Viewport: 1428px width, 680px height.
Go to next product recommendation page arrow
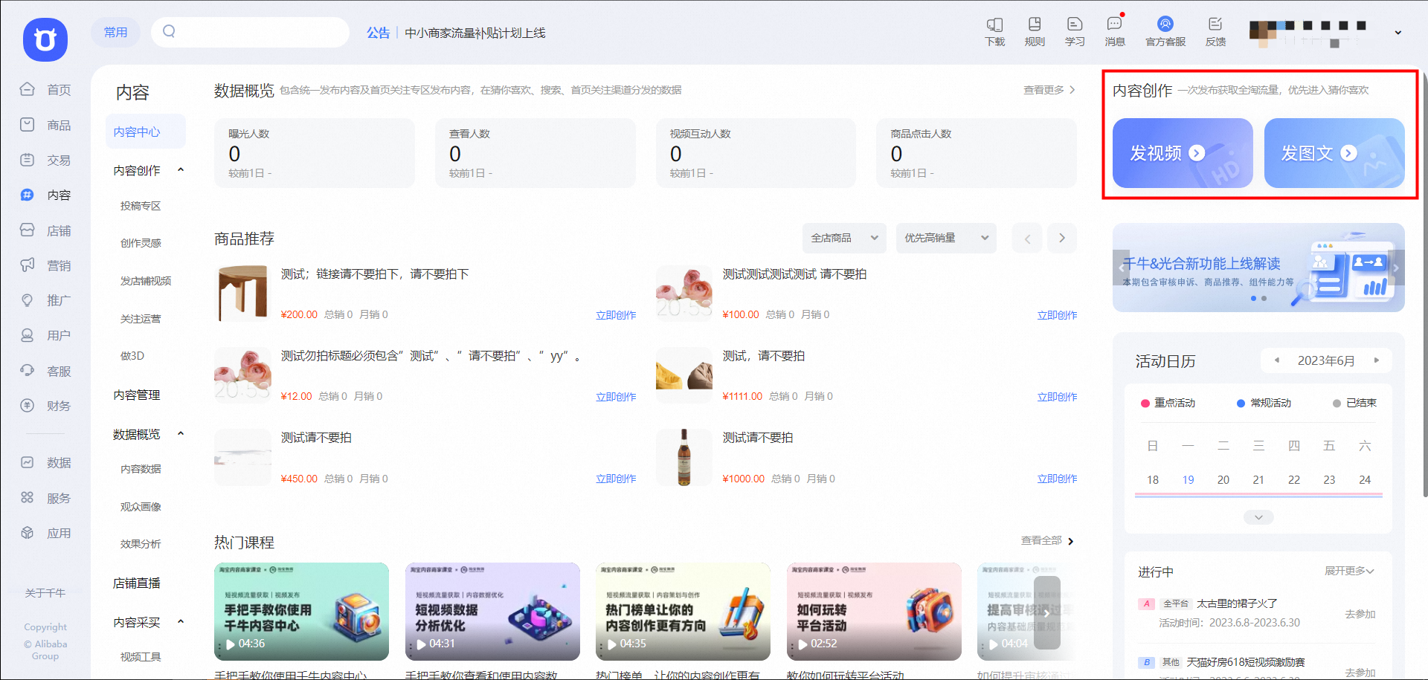[1062, 239]
